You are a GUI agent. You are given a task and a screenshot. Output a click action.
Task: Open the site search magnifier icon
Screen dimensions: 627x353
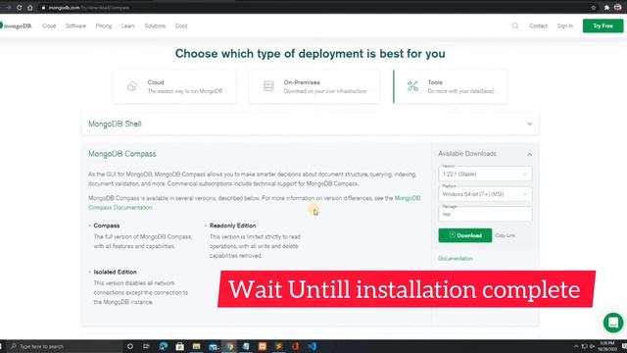(515, 25)
